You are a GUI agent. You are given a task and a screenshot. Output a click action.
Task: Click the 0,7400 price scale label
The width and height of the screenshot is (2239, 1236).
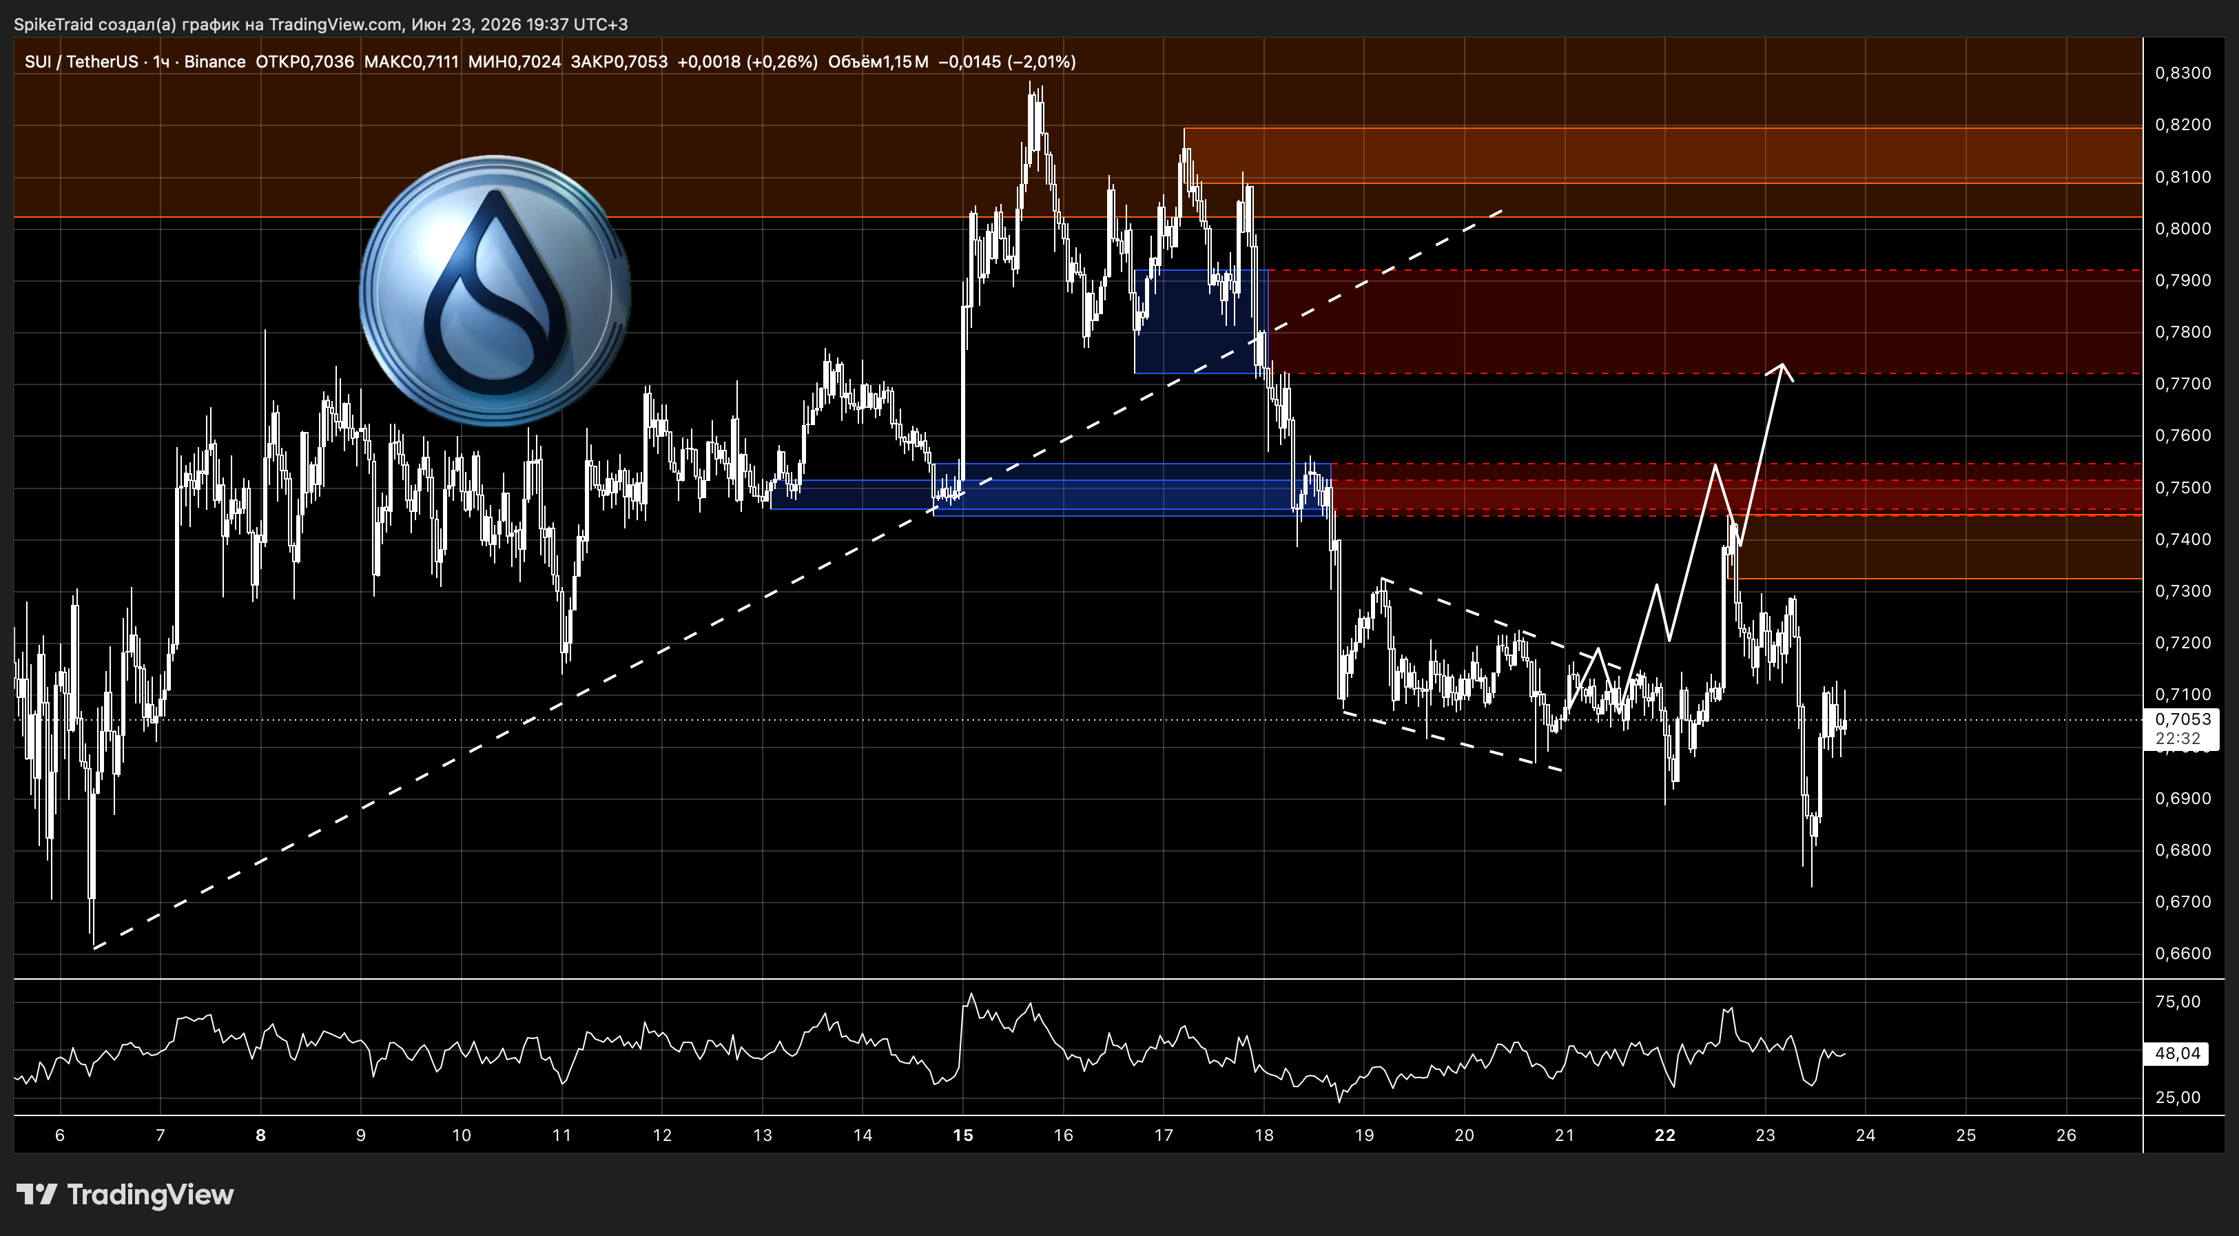(2183, 539)
